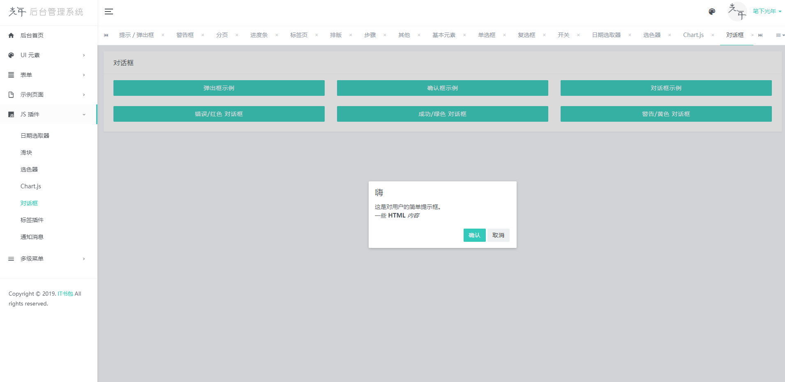Click the file icon beside 示例页面
Screen dimensions: 785x382
point(11,95)
